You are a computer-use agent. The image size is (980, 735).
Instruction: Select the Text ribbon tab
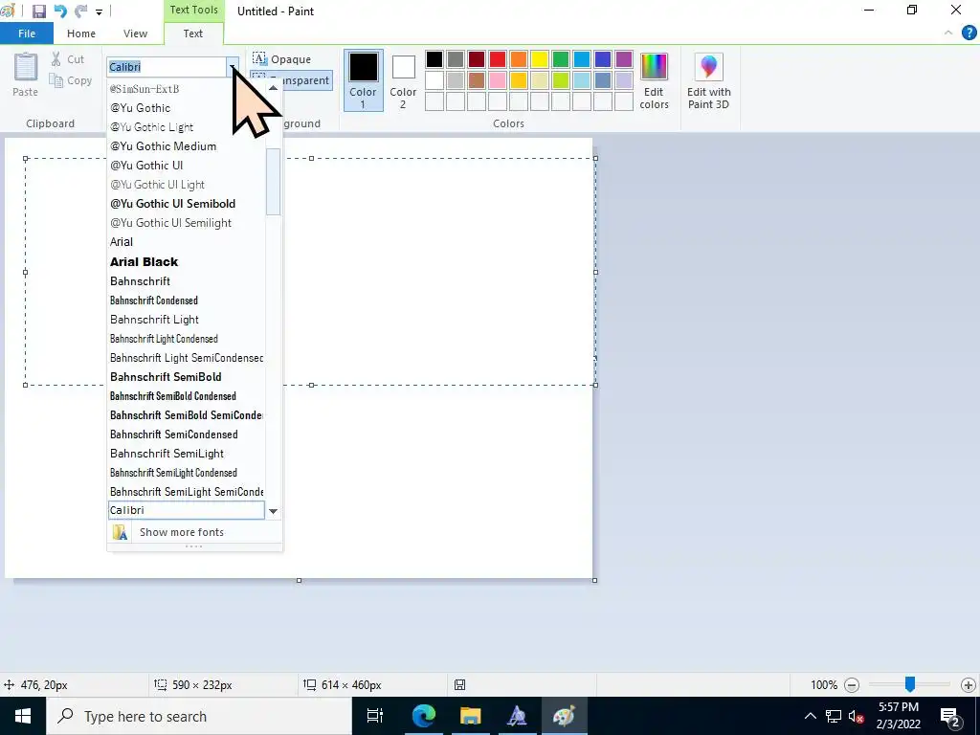[193, 33]
